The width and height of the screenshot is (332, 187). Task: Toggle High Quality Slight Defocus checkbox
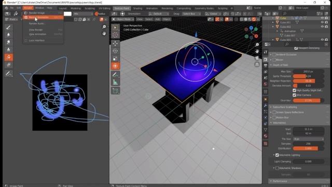tap(294, 90)
